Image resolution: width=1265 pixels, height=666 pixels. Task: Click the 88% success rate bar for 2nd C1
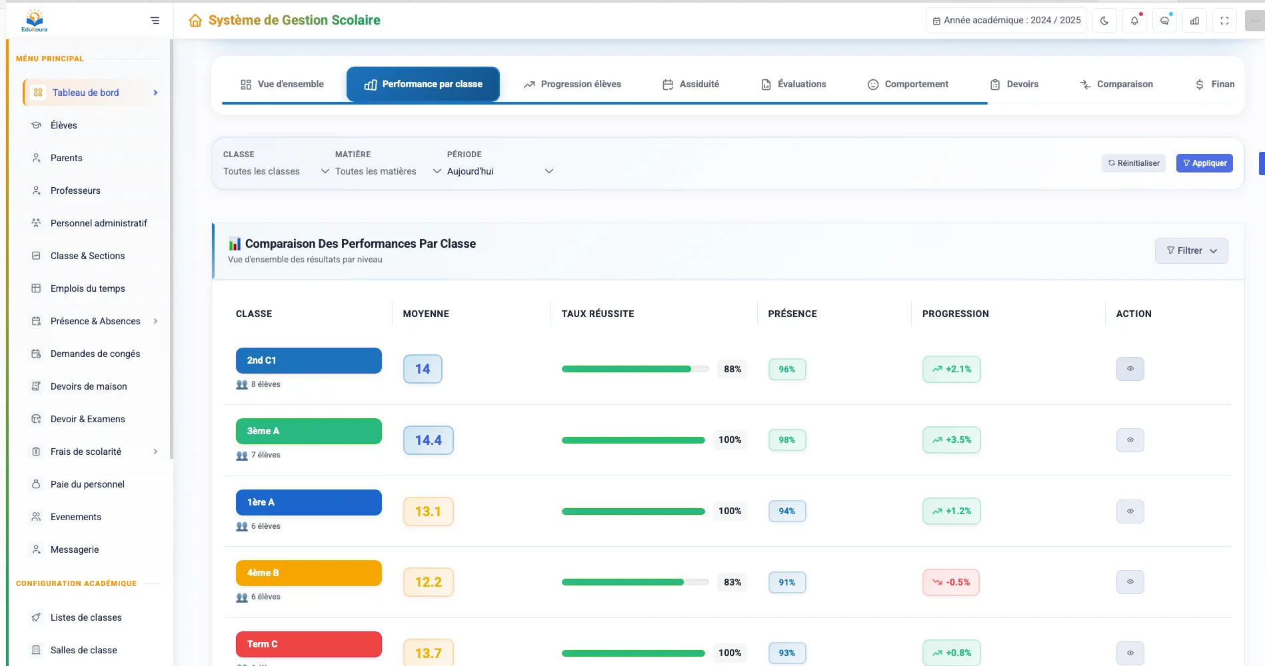click(634, 369)
